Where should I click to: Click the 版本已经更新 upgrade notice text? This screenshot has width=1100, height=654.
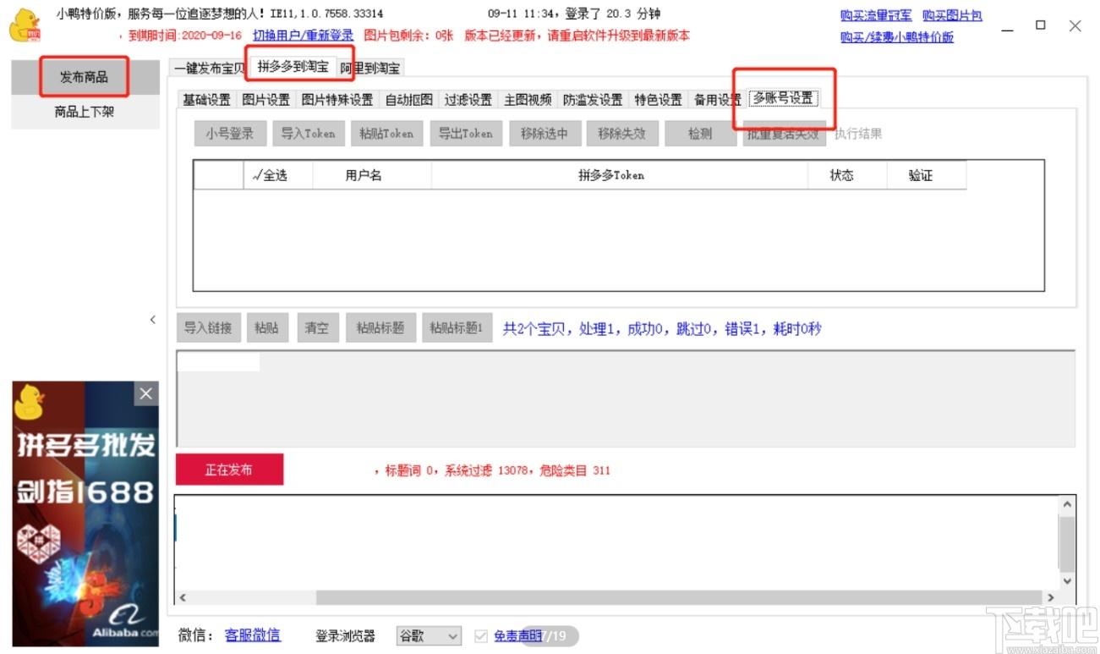tap(577, 36)
